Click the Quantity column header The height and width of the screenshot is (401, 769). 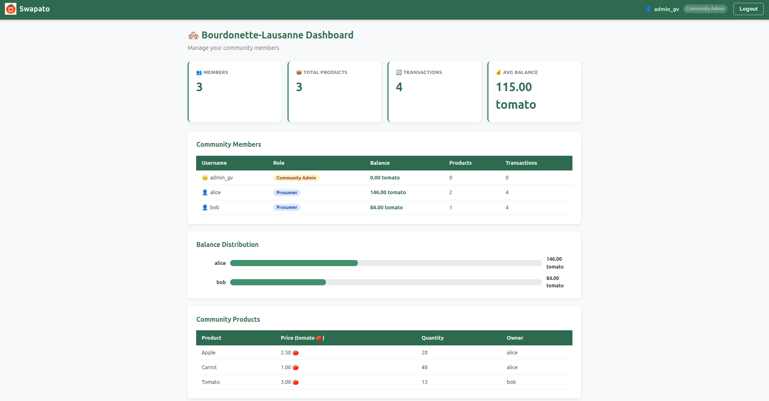coord(432,338)
